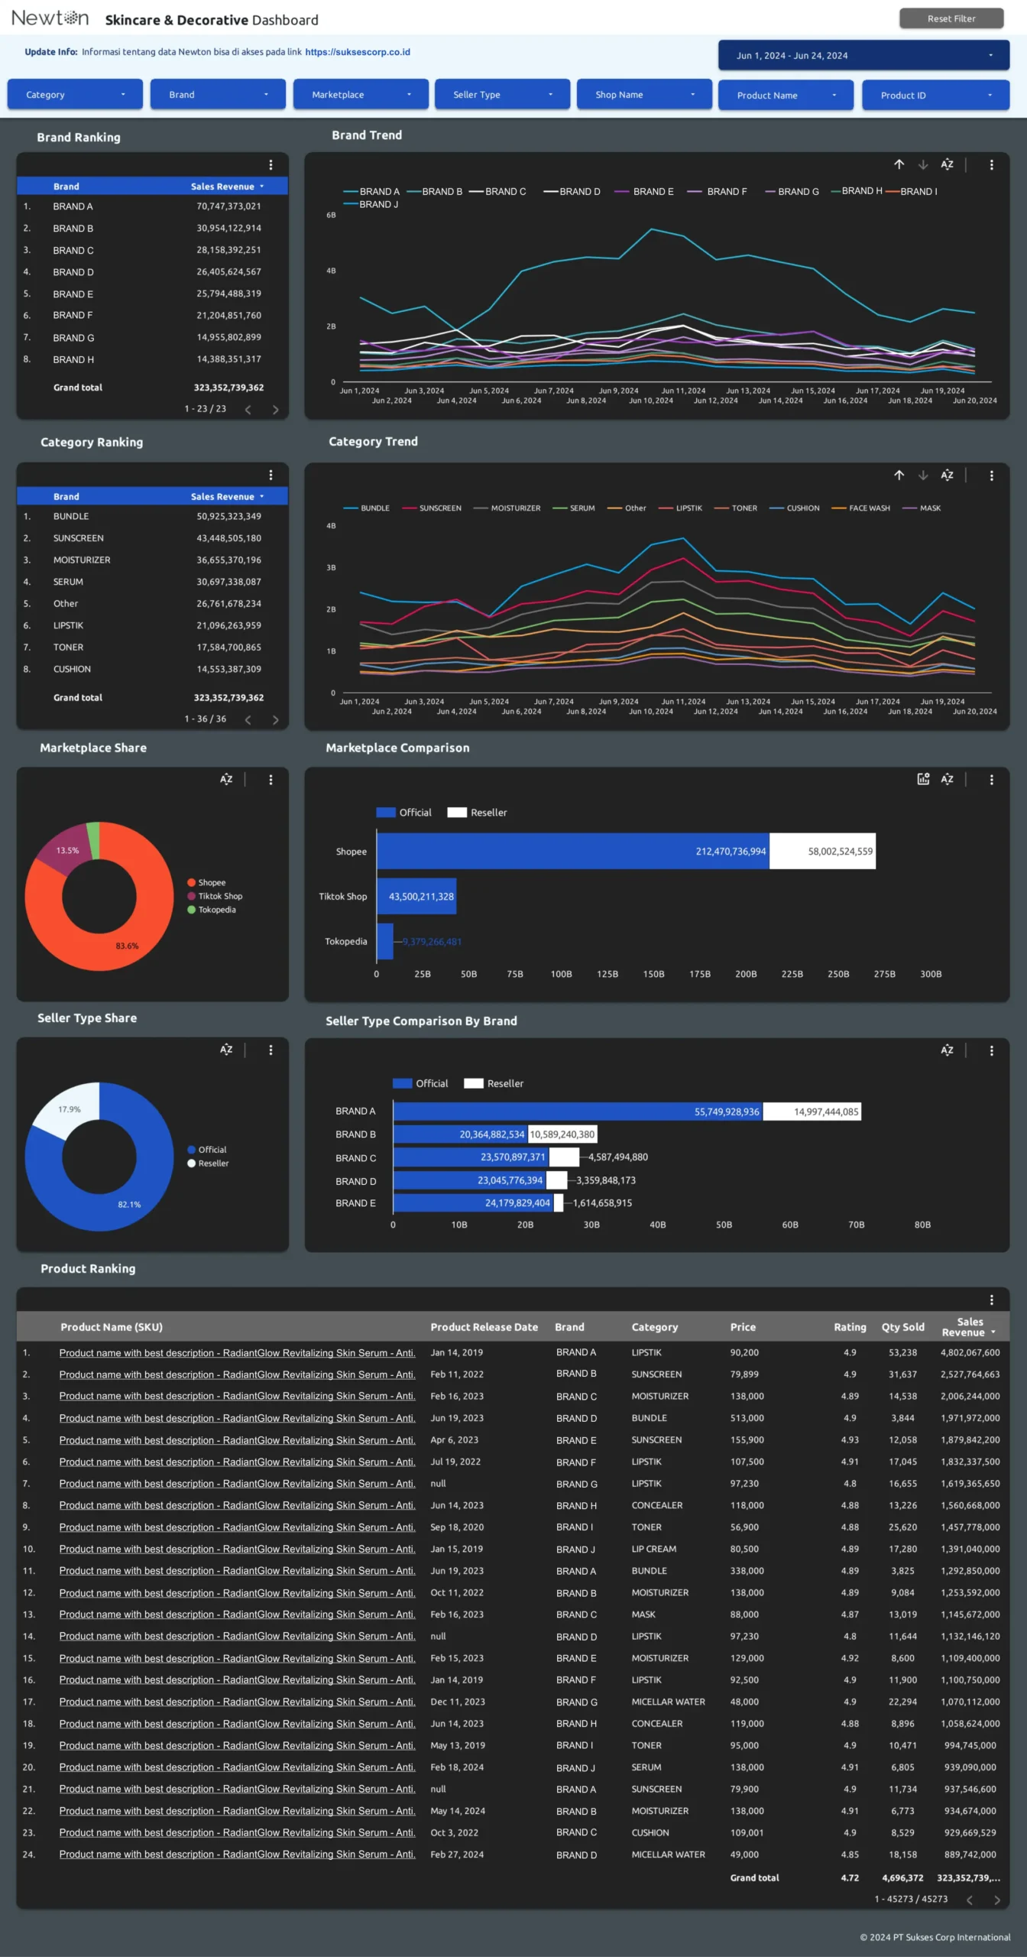The height and width of the screenshot is (1957, 1027).
Task: Open Product Ranking table three-dot menu
Action: point(992,1300)
